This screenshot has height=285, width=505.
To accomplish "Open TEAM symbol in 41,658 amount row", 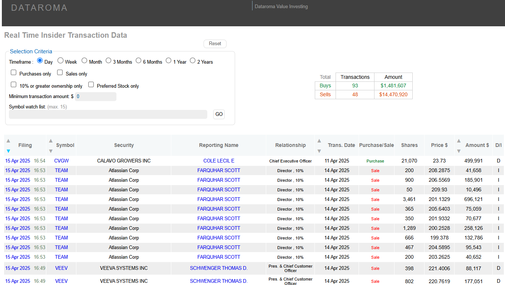I will click(62, 170).
